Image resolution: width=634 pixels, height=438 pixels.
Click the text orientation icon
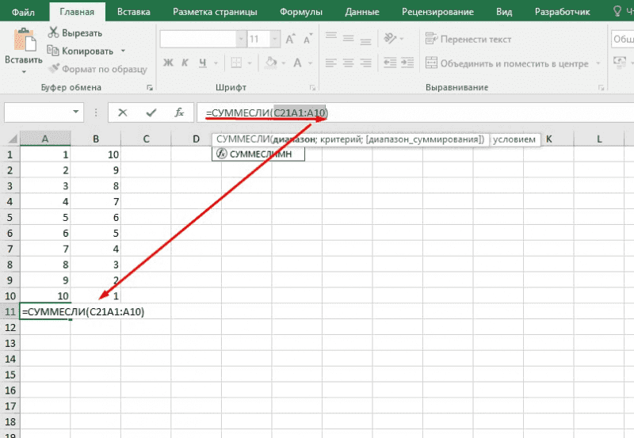pos(392,39)
